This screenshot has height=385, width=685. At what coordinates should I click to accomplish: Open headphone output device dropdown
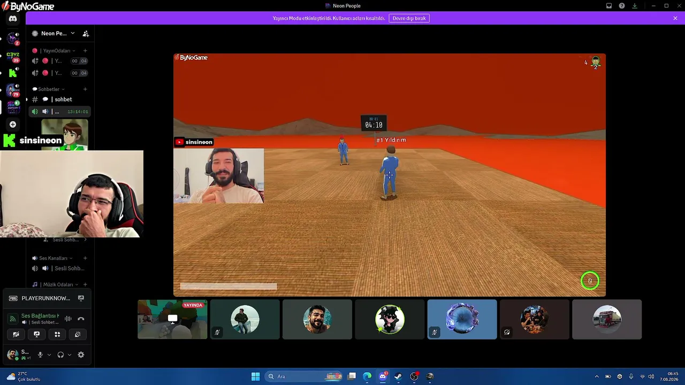coord(70,355)
